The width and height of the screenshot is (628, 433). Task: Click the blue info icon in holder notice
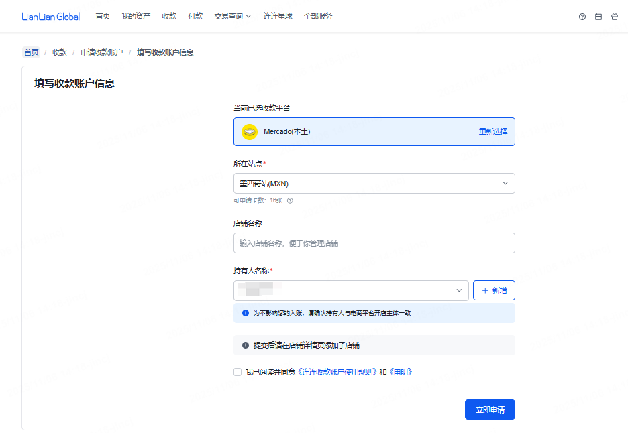pos(246,313)
